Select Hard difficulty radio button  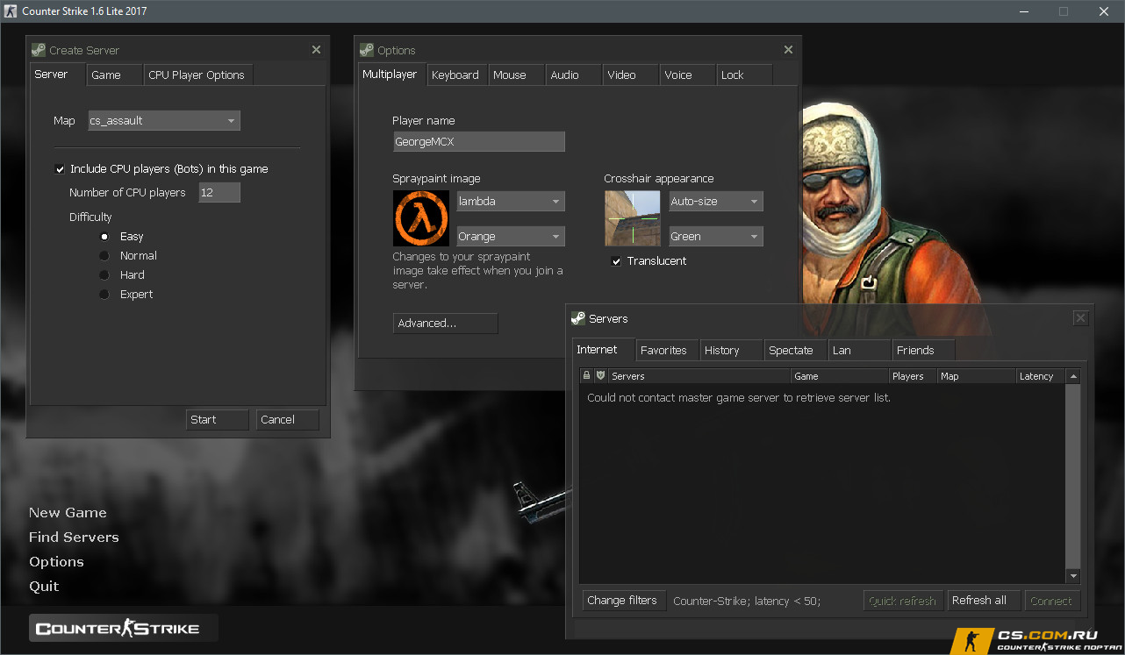coord(104,275)
